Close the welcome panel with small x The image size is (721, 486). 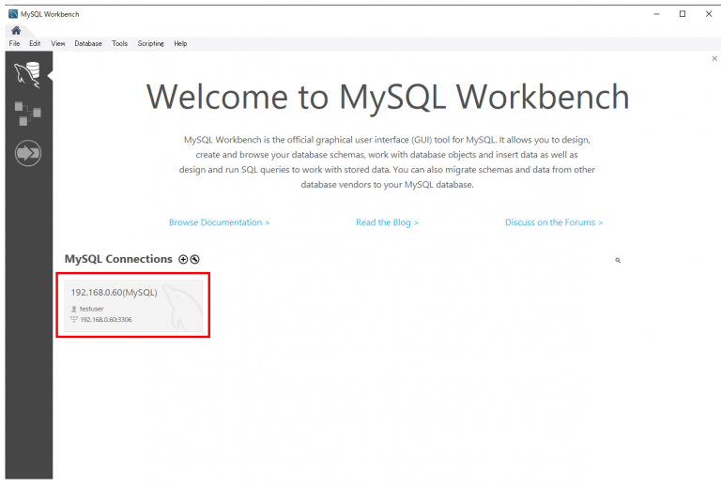pyautogui.click(x=714, y=58)
